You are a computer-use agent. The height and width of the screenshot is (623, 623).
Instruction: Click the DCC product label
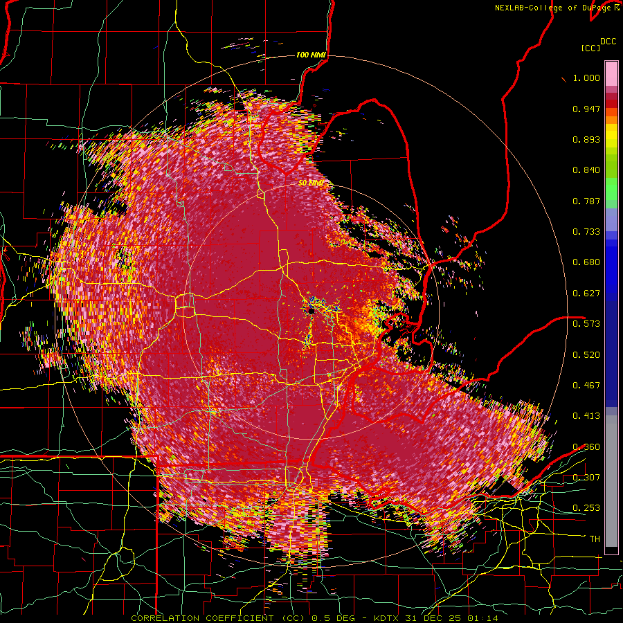[x=608, y=42]
